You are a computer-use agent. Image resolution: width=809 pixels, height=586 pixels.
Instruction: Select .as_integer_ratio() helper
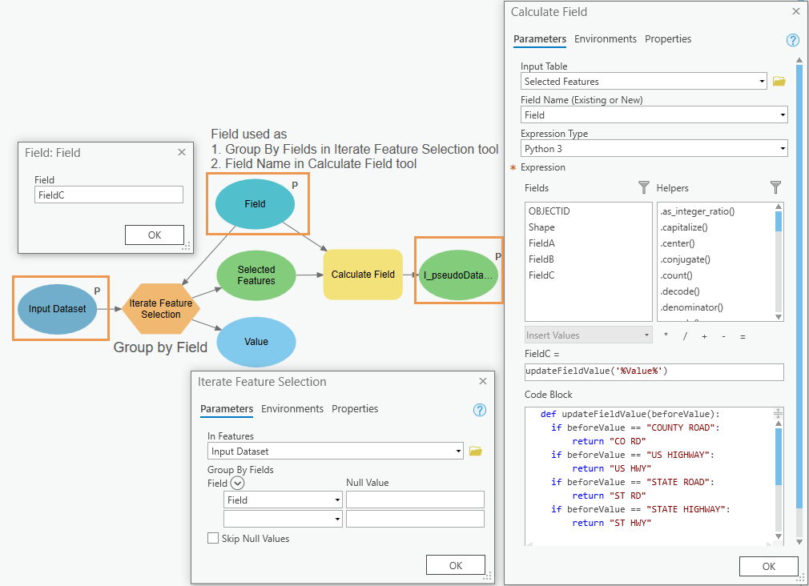pos(697,211)
